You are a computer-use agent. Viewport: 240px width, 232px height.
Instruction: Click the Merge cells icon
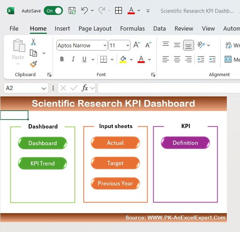tap(228, 59)
